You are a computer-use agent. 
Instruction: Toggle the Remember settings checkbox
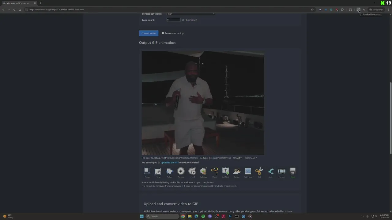point(163,33)
